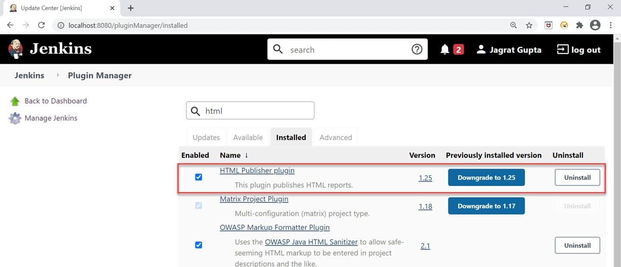Uninstall the OWASP Markup Formatter Plugin
Image resolution: width=621 pixels, height=267 pixels.
[577, 245]
